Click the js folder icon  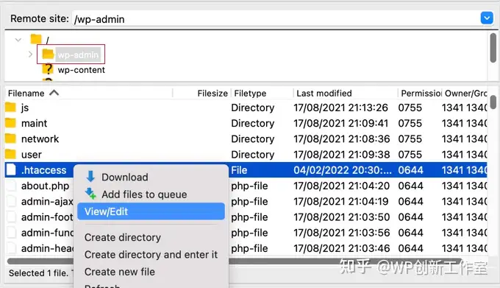coord(10,108)
